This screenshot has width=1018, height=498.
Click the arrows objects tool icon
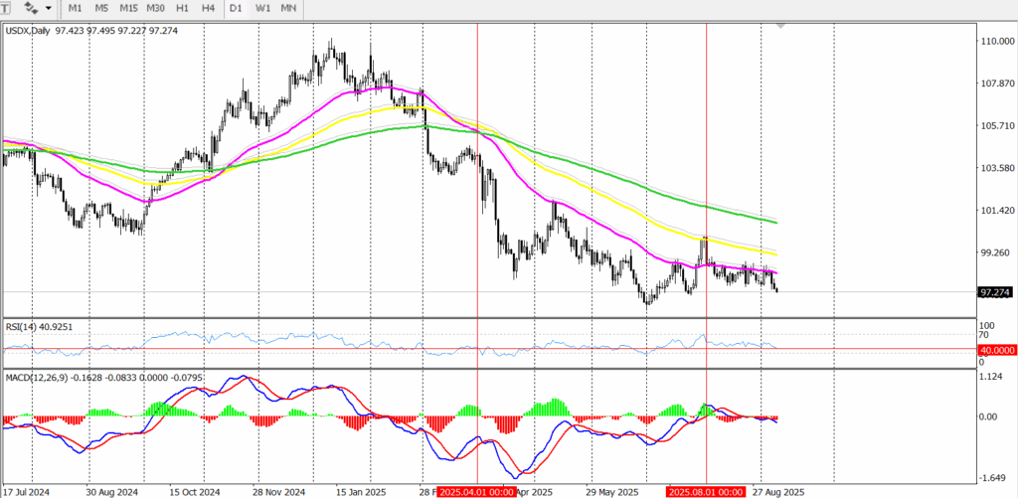click(x=31, y=8)
